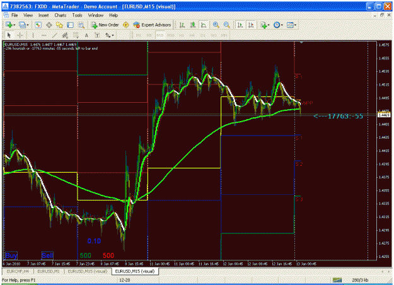
Task: Click the New Chart toolbar icon
Action: (9, 25)
